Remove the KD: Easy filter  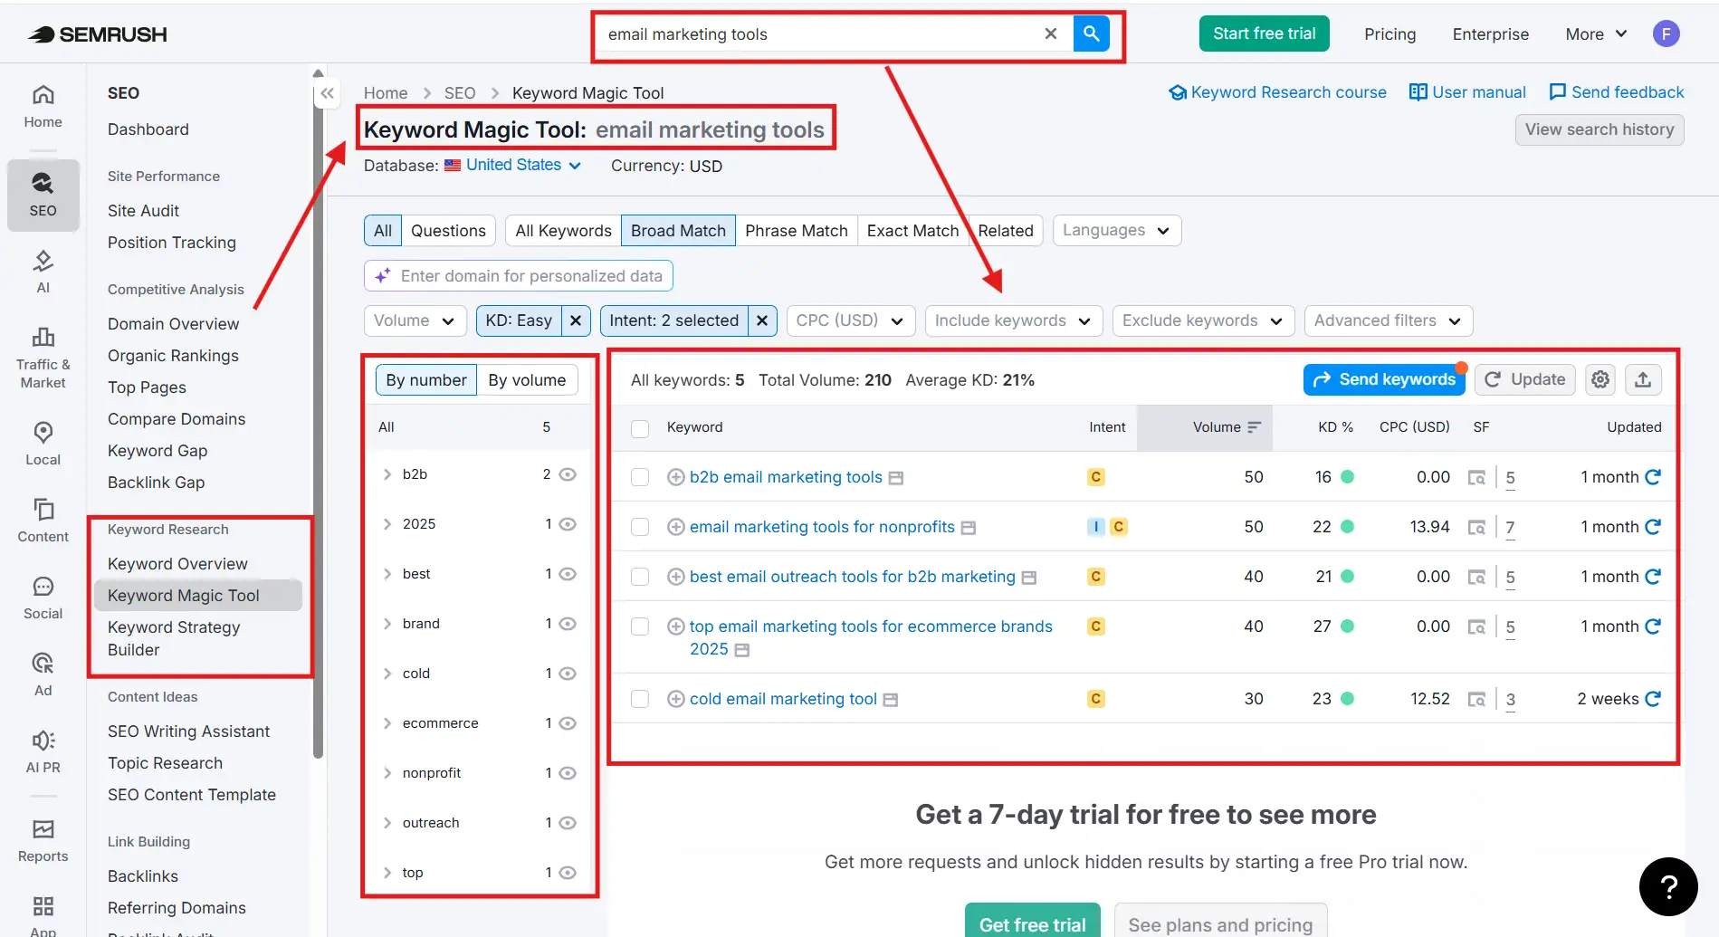tap(576, 320)
